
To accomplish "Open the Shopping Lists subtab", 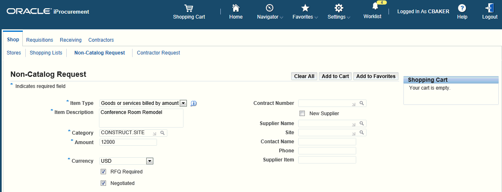I will [x=46, y=53].
